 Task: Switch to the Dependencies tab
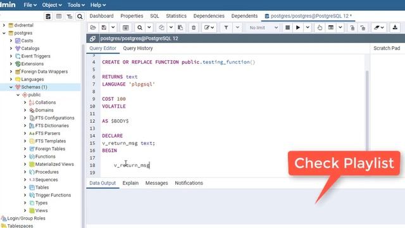(209, 16)
